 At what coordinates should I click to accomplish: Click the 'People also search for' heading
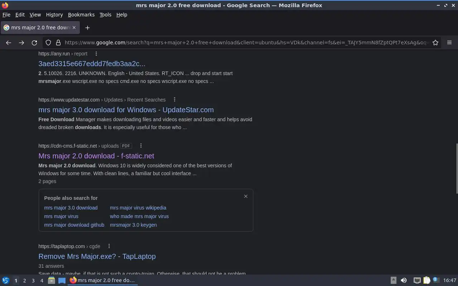click(71, 198)
